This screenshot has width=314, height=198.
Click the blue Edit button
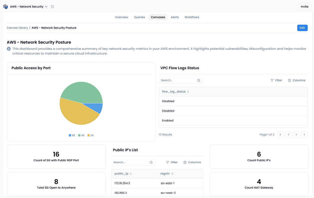[x=302, y=28]
